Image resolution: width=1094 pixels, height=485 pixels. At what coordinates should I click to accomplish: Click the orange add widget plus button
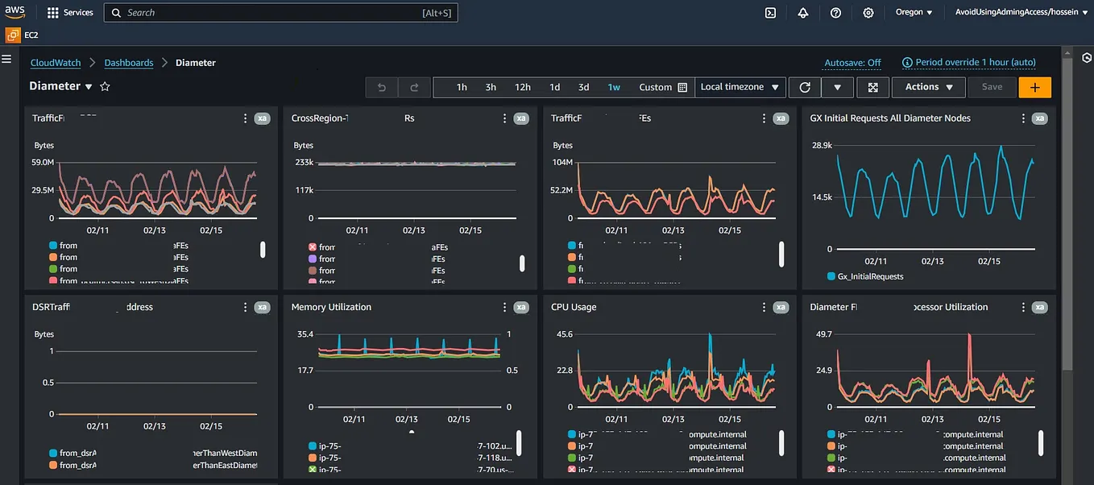(x=1034, y=87)
